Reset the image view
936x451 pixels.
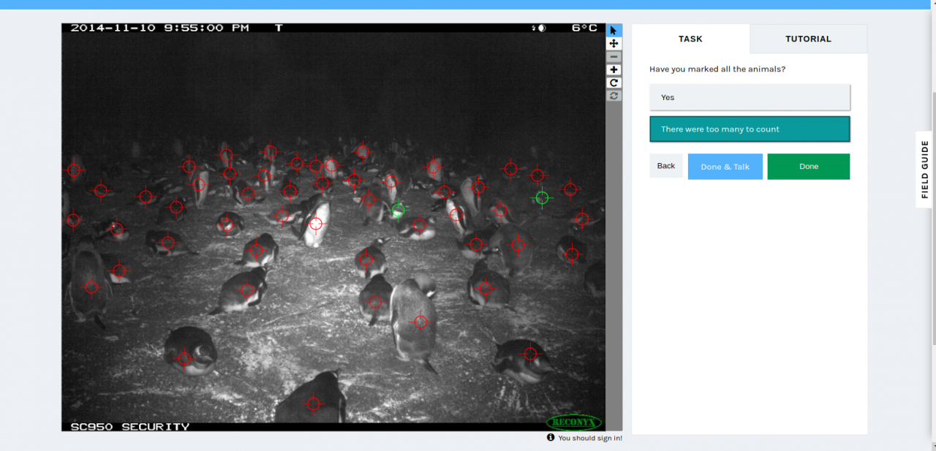(x=614, y=96)
